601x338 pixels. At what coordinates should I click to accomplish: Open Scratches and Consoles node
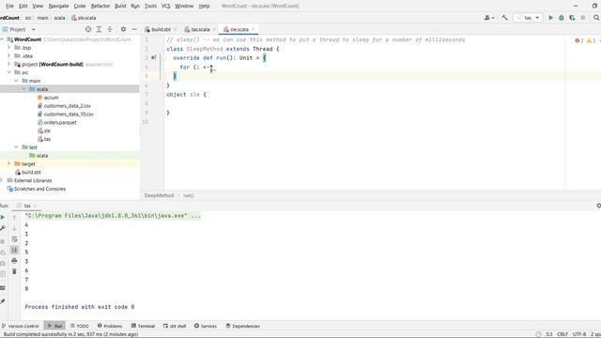(x=39, y=189)
